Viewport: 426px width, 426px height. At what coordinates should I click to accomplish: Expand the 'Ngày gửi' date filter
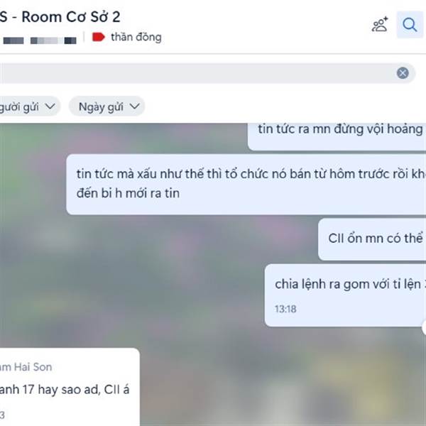106,106
